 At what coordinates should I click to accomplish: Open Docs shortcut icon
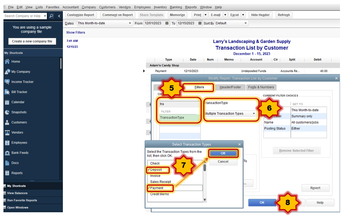[x=7, y=163]
